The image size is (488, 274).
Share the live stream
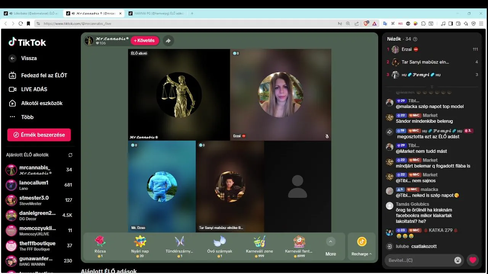(168, 41)
